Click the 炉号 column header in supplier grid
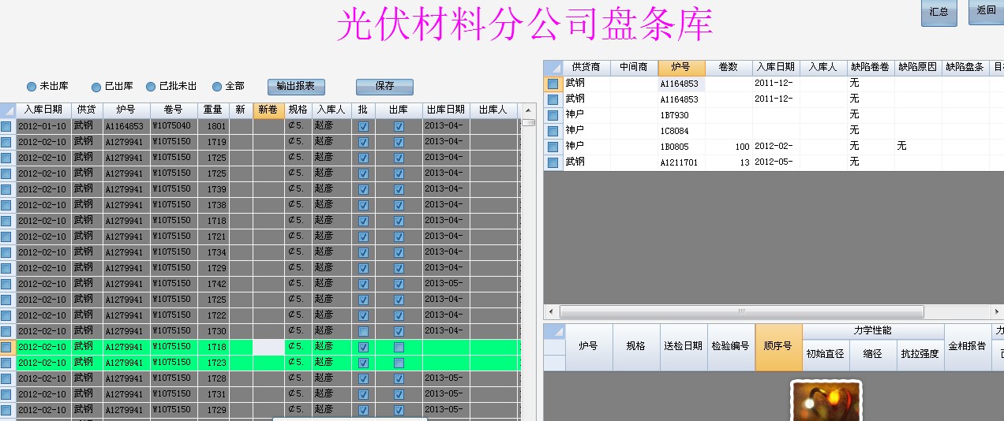 (681, 68)
